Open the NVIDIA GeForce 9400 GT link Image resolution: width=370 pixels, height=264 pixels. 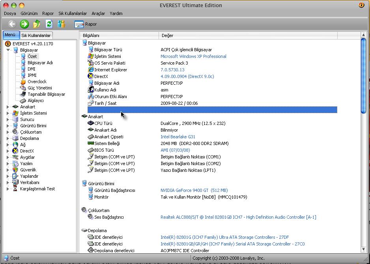pos(194,190)
